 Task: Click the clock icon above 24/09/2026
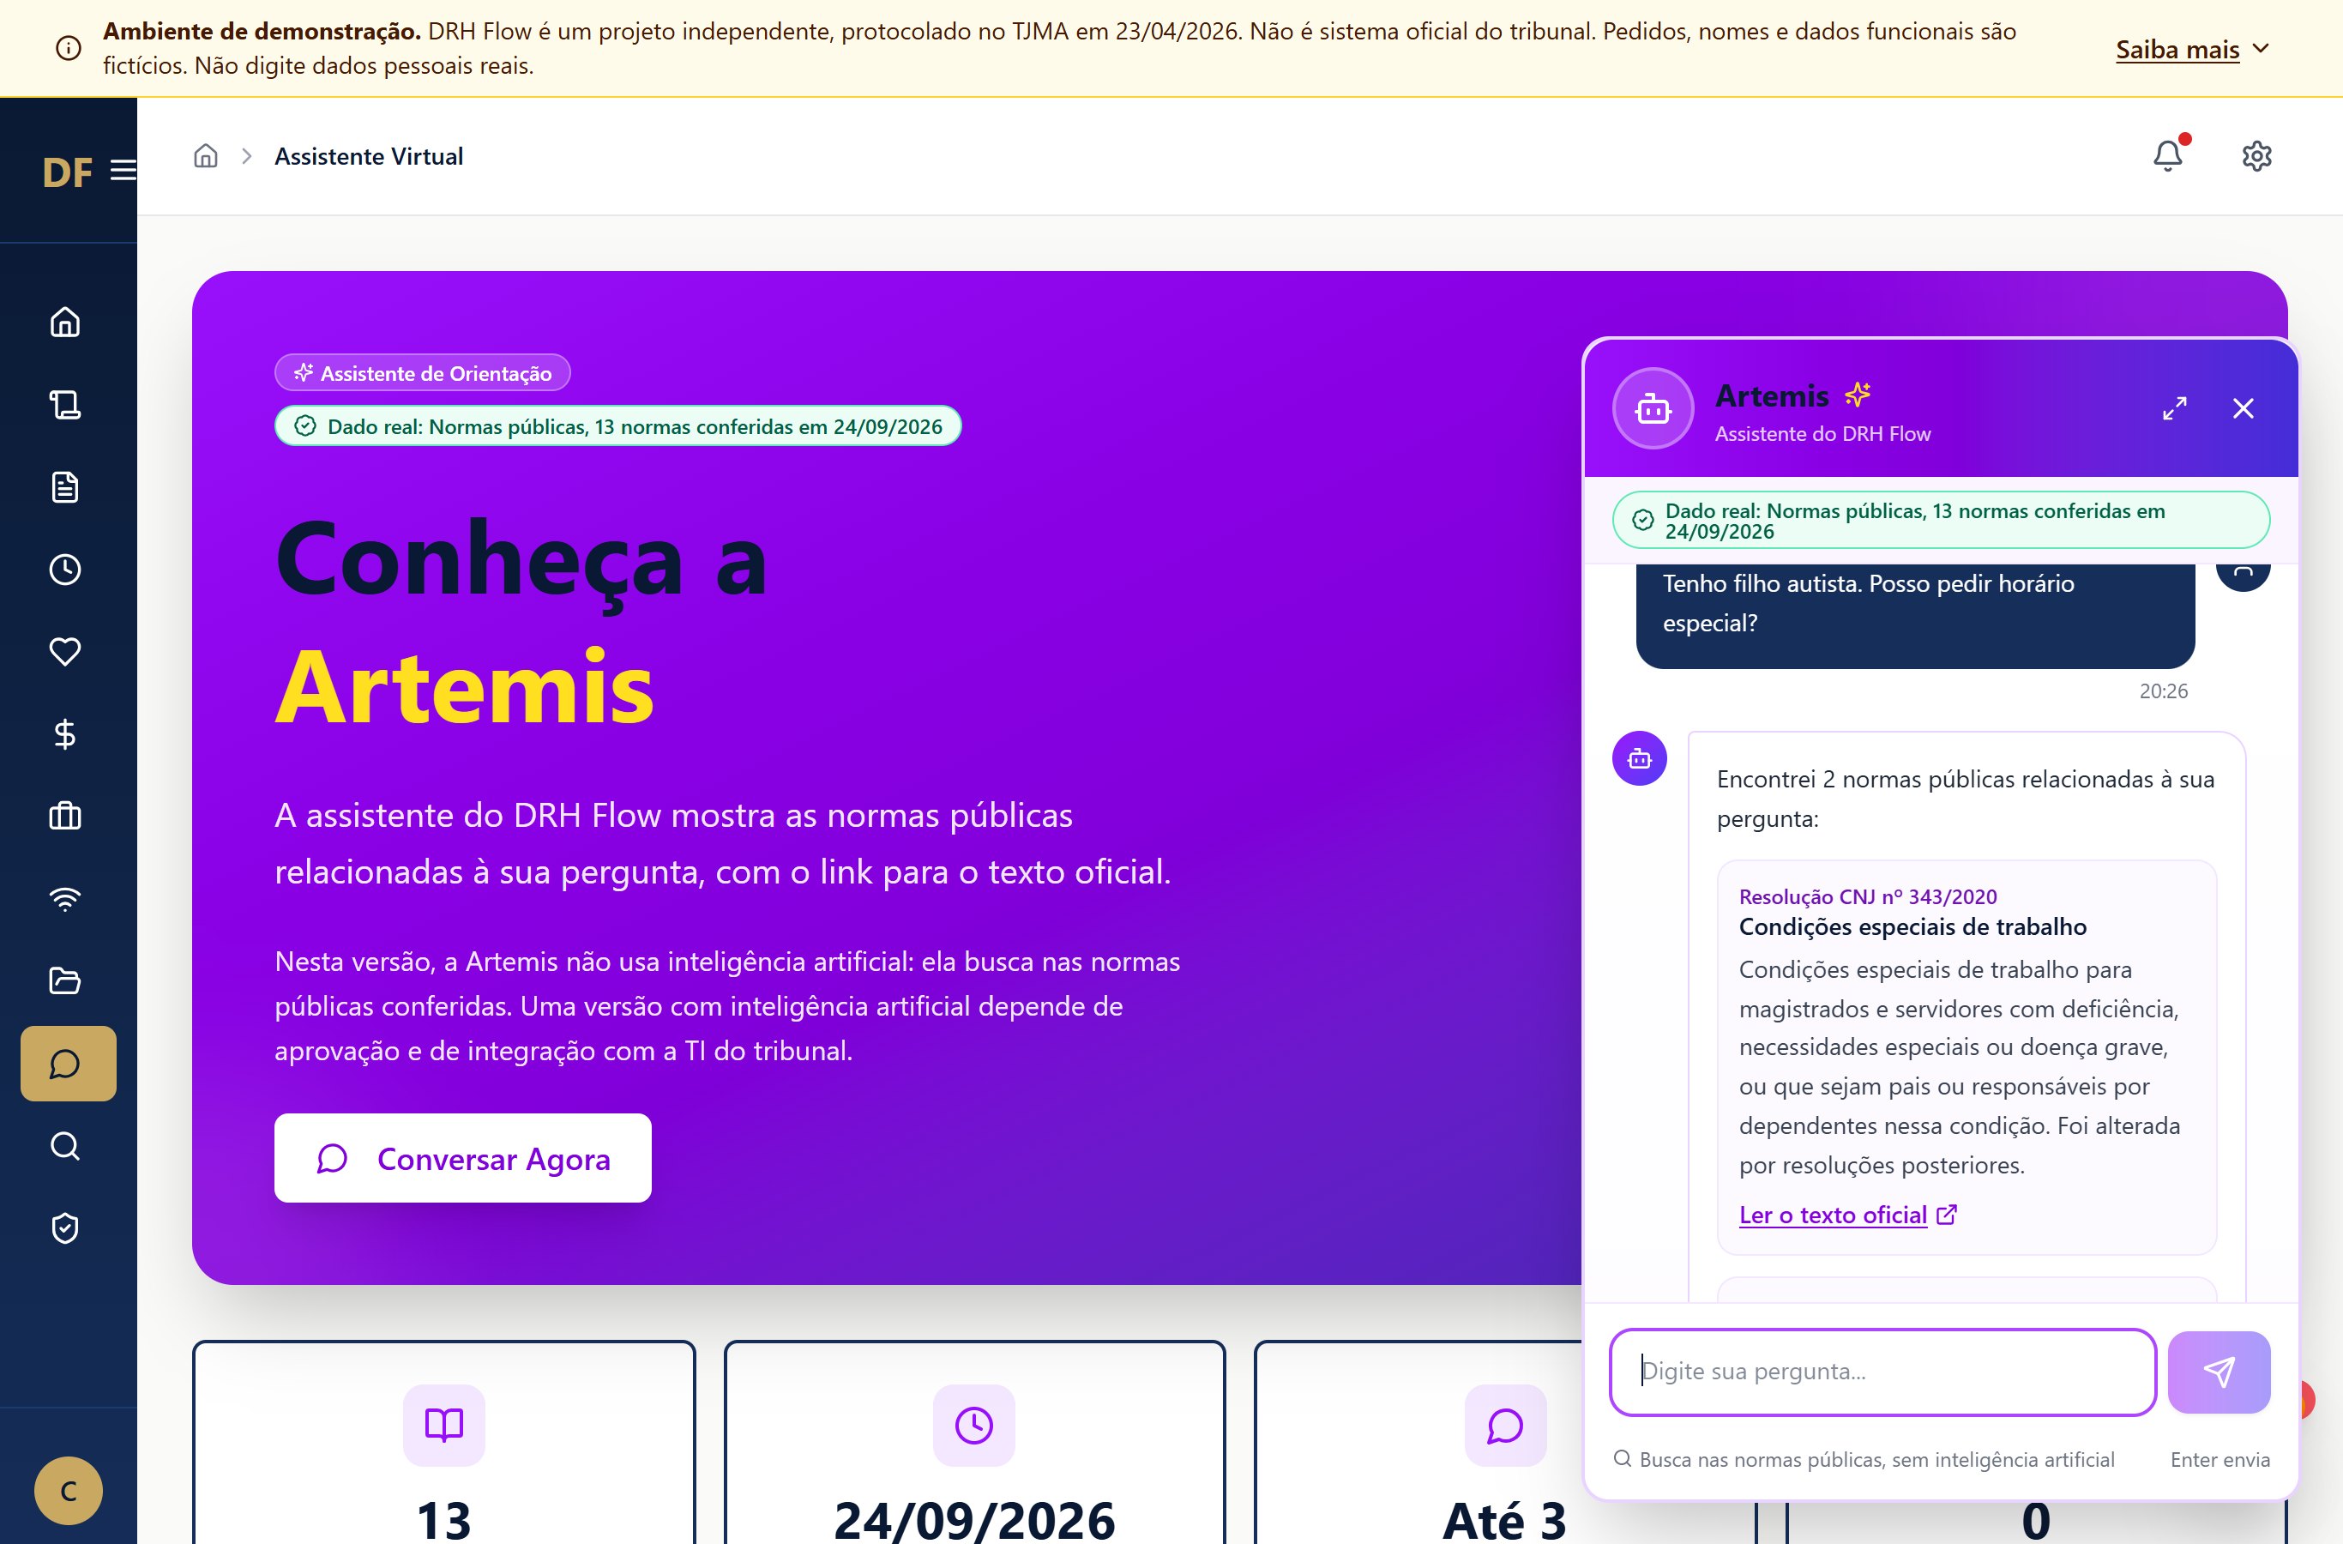(973, 1425)
